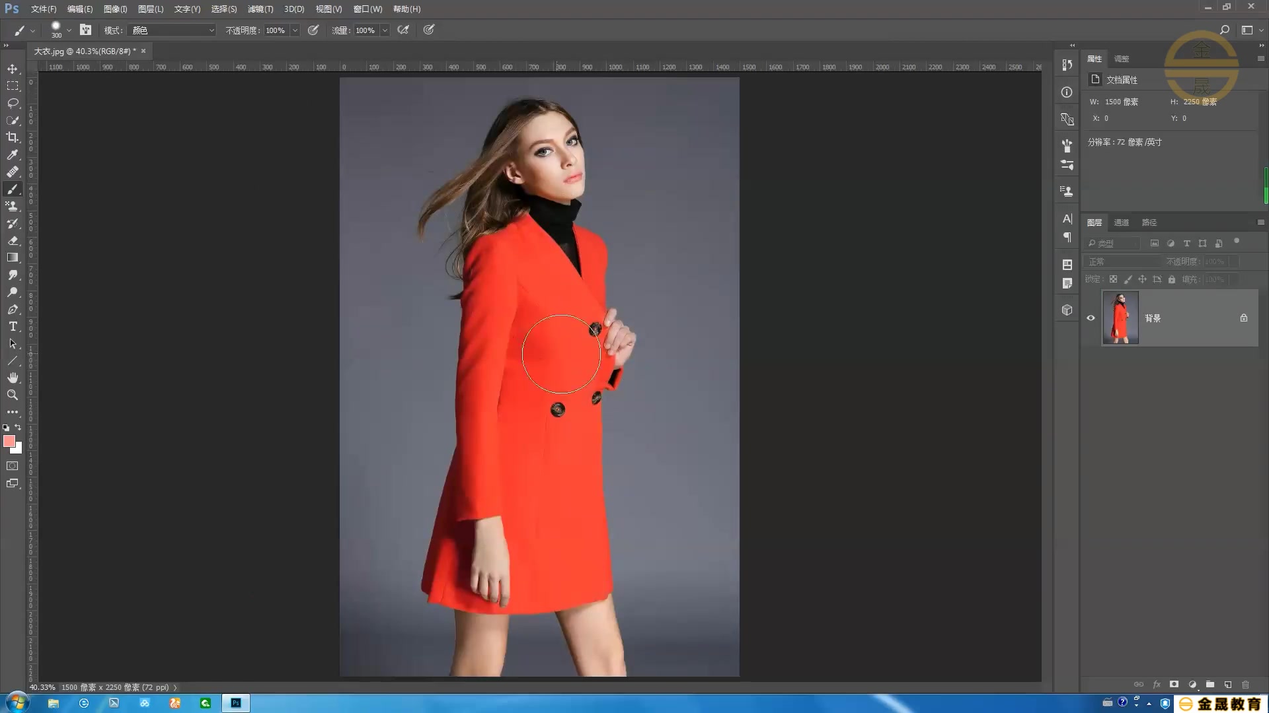
Task: Create a new layer
Action: click(x=1228, y=685)
